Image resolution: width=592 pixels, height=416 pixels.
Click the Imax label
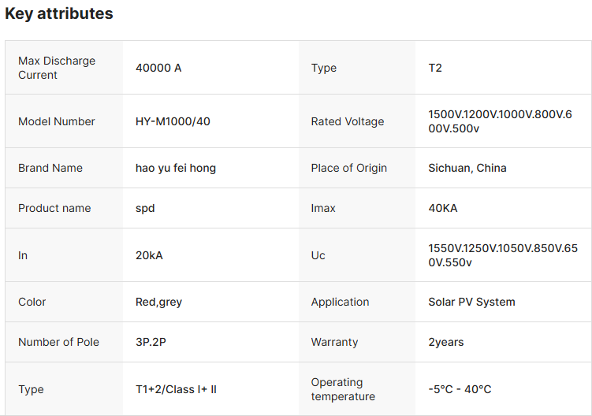pos(323,208)
